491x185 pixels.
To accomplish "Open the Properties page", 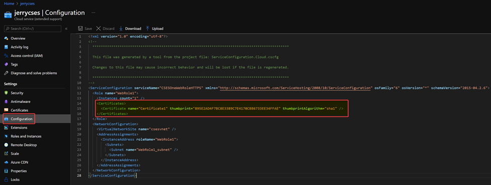I will 19,171.
